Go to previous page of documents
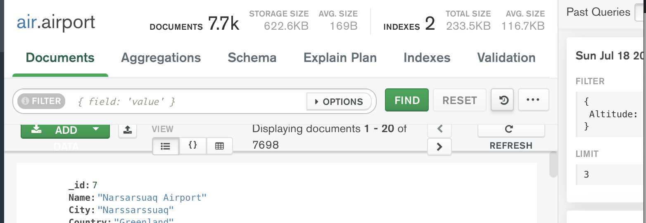 click(x=439, y=129)
